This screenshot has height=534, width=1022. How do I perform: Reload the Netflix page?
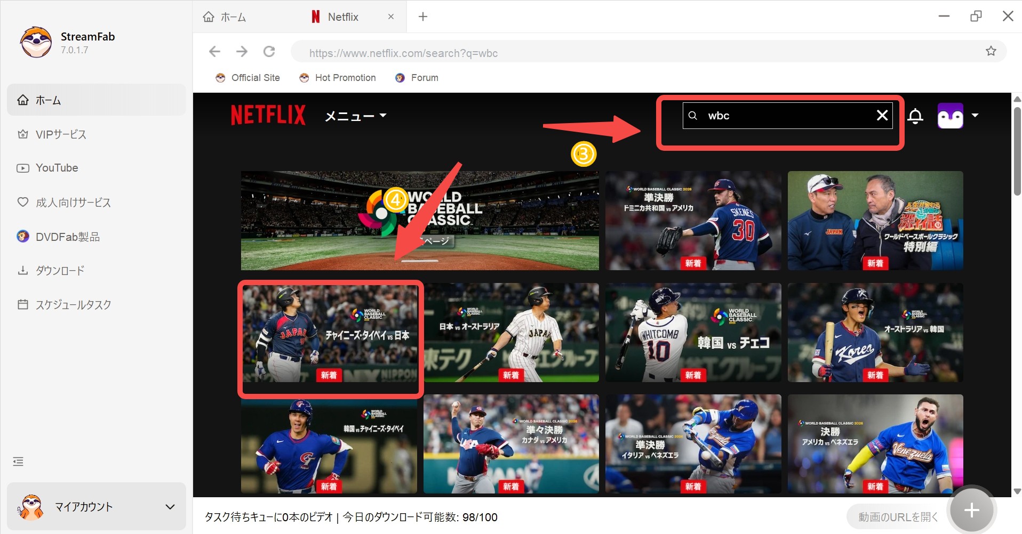pyautogui.click(x=269, y=52)
